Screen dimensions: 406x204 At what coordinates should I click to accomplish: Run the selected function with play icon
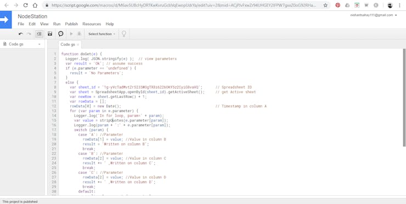(71, 34)
